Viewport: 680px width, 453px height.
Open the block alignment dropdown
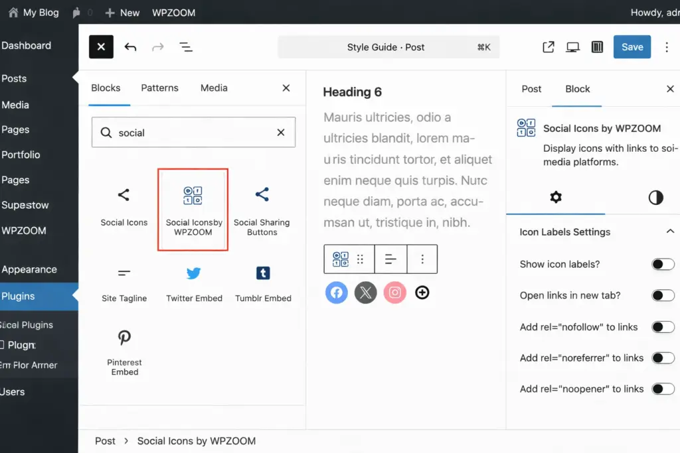click(x=391, y=259)
